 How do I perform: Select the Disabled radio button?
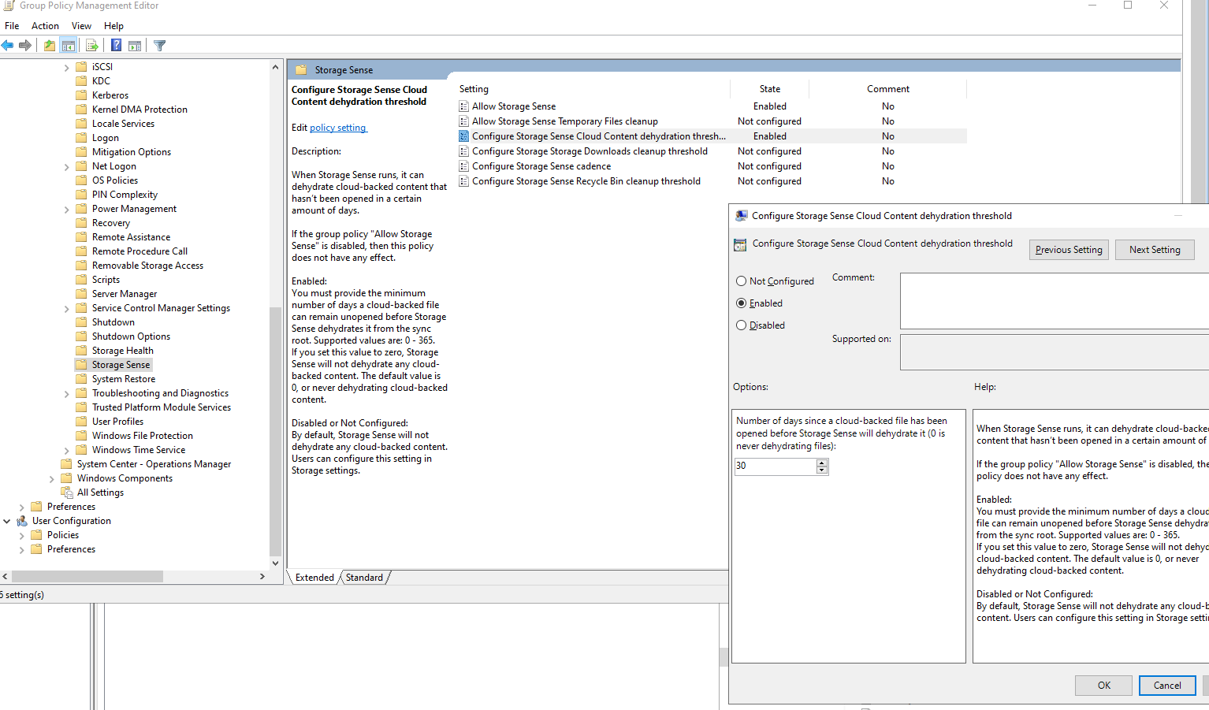click(x=741, y=325)
